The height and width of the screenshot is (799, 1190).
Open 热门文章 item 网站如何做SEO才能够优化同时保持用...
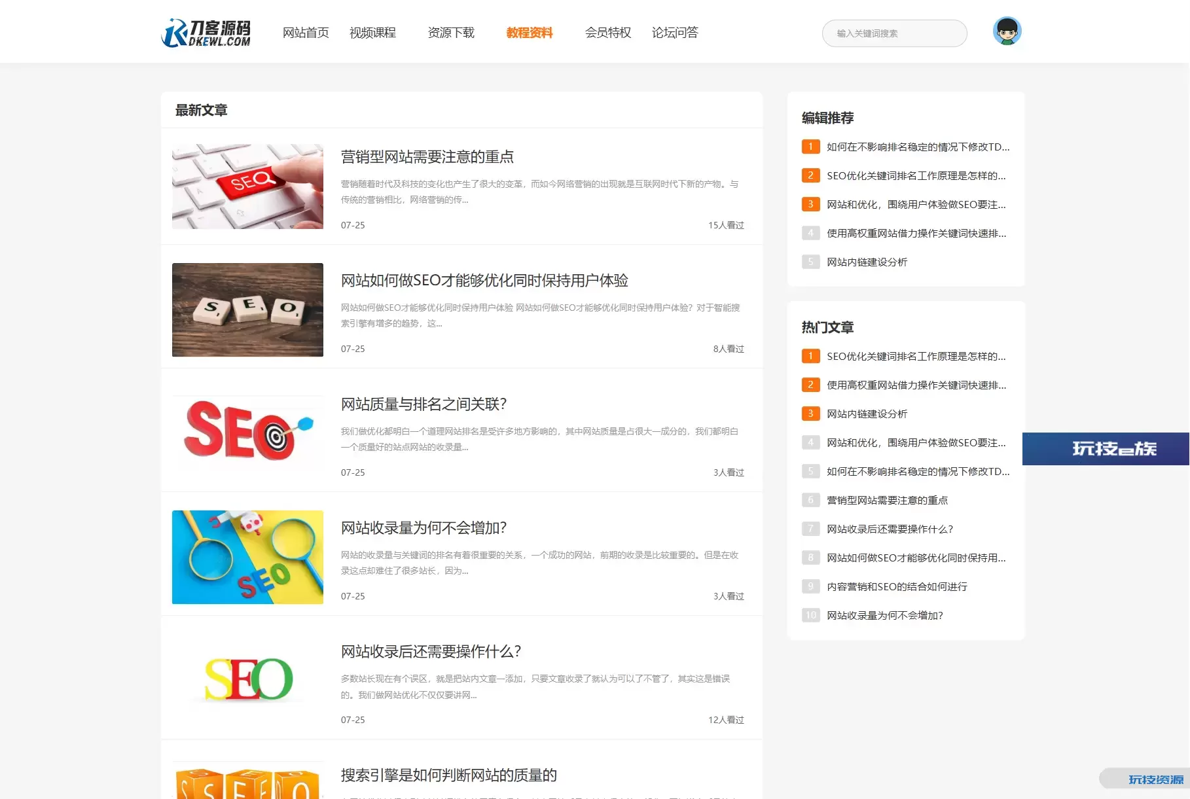pyautogui.click(x=916, y=558)
